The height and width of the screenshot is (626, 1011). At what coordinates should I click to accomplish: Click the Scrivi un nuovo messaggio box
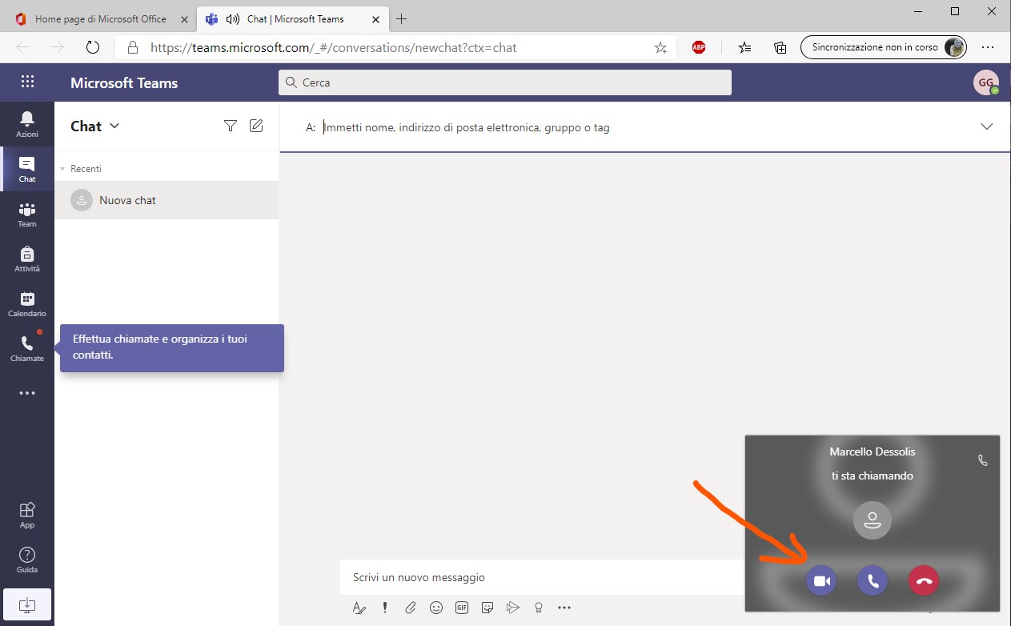pyautogui.click(x=540, y=577)
